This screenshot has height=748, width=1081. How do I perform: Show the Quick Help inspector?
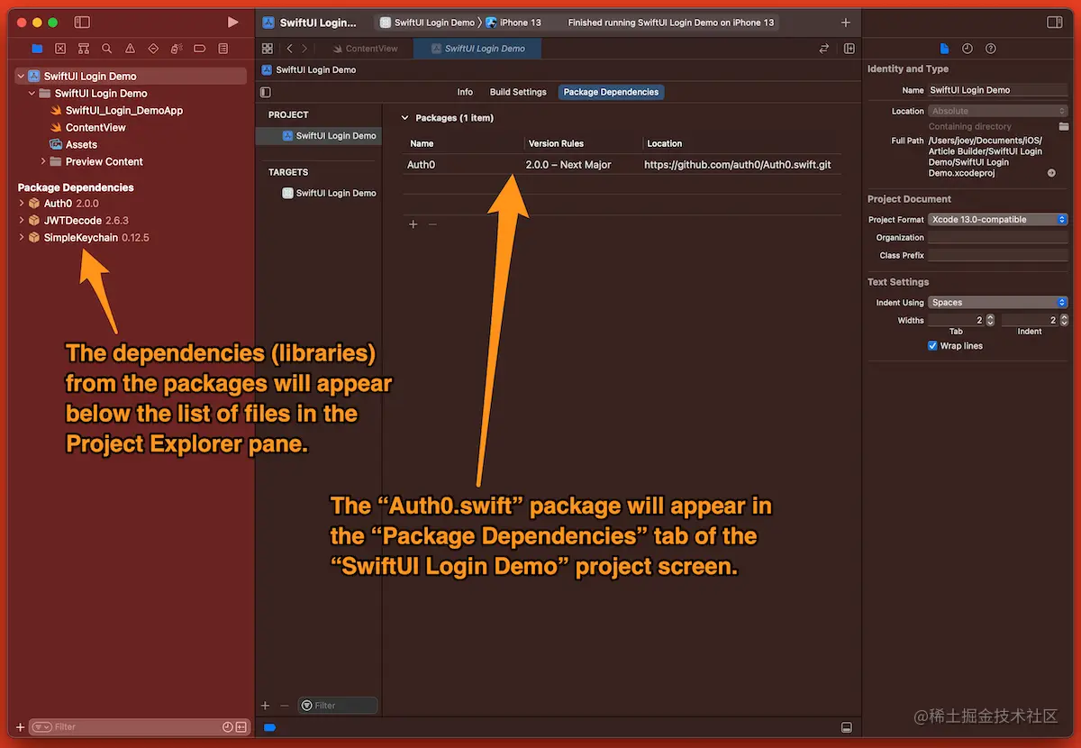coord(991,49)
